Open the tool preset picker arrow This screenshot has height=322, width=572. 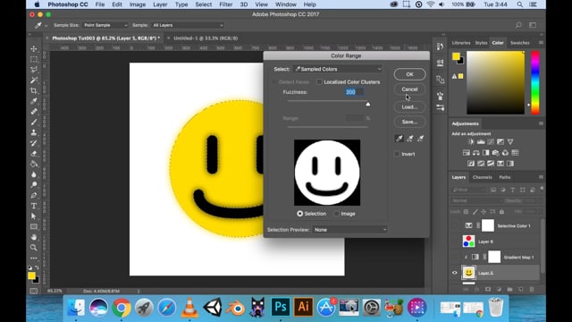click(46, 26)
